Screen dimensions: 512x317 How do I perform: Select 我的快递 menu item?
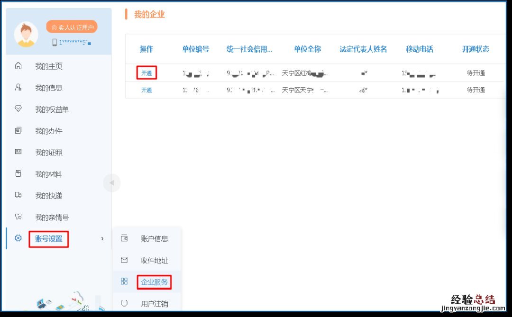click(x=49, y=196)
